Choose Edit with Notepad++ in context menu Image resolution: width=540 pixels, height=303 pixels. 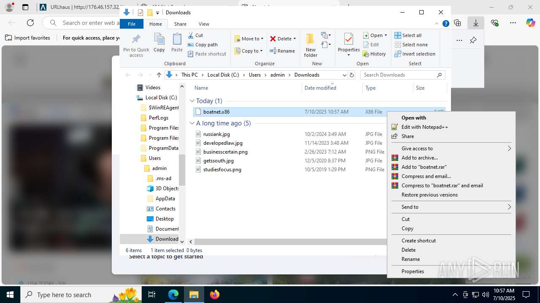(451, 127)
